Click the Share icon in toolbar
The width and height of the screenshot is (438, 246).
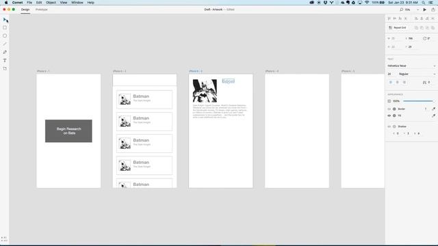coord(433,10)
